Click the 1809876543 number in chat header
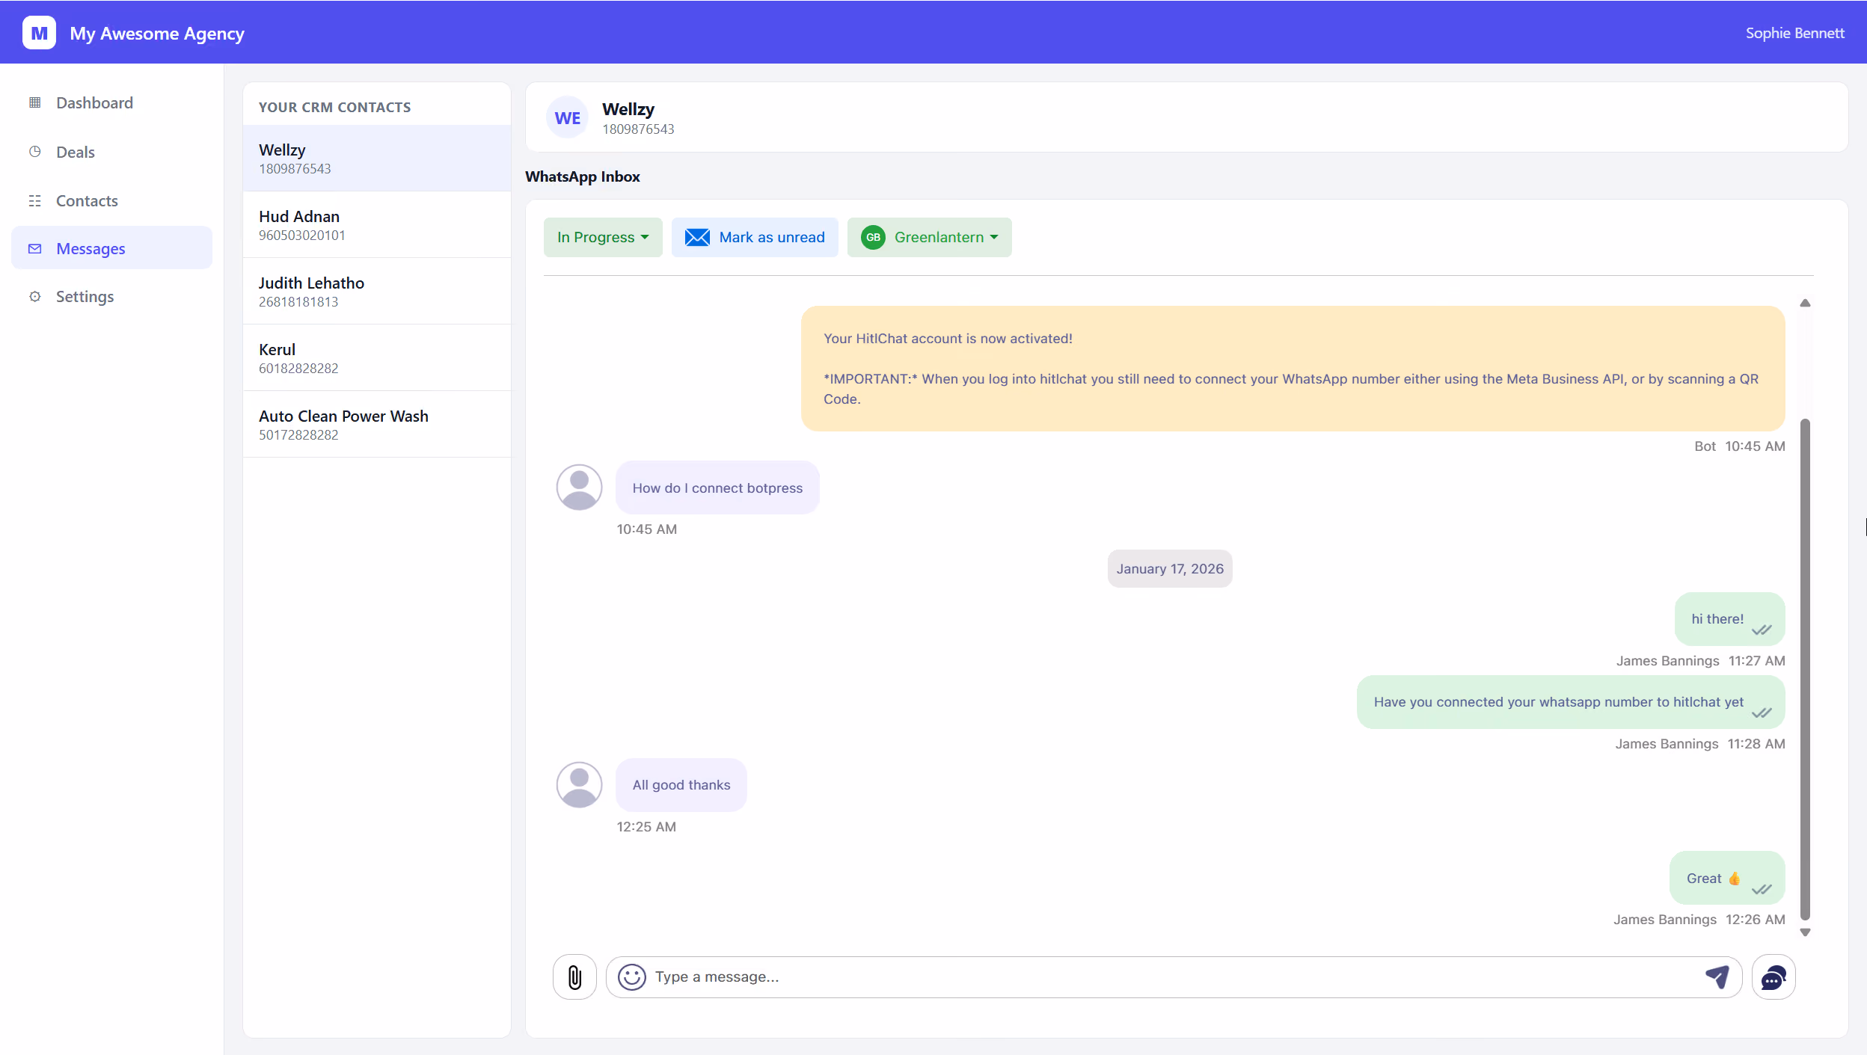This screenshot has width=1867, height=1055. (638, 129)
